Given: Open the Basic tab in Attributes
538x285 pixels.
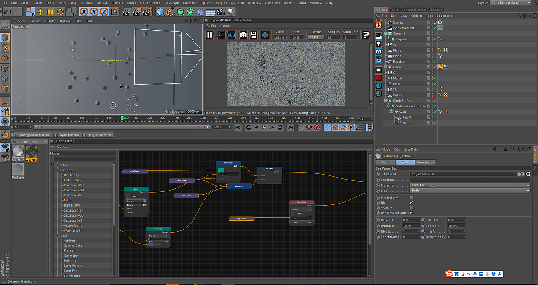Looking at the screenshot, I should [385, 162].
